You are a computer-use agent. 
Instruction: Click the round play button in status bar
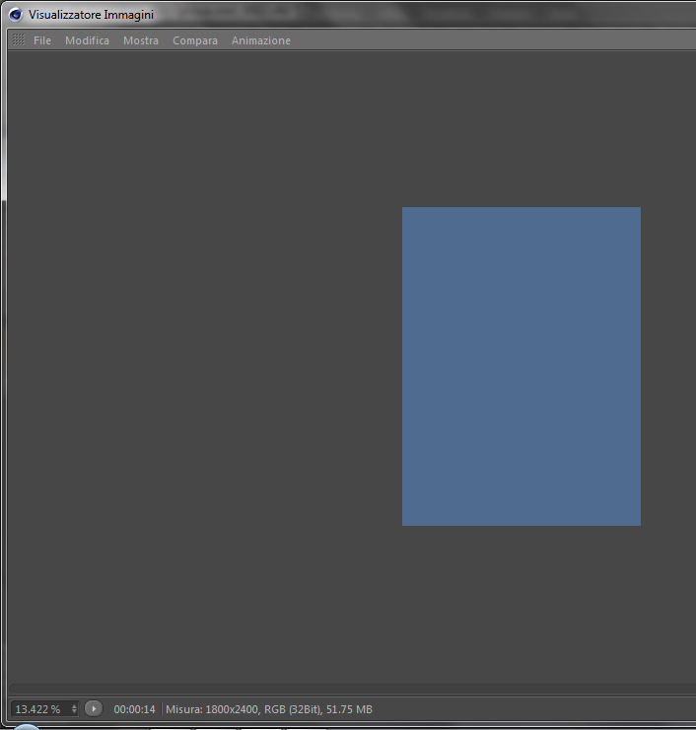click(x=94, y=708)
